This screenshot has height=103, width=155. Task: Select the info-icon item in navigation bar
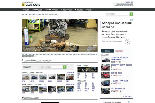click(89, 10)
